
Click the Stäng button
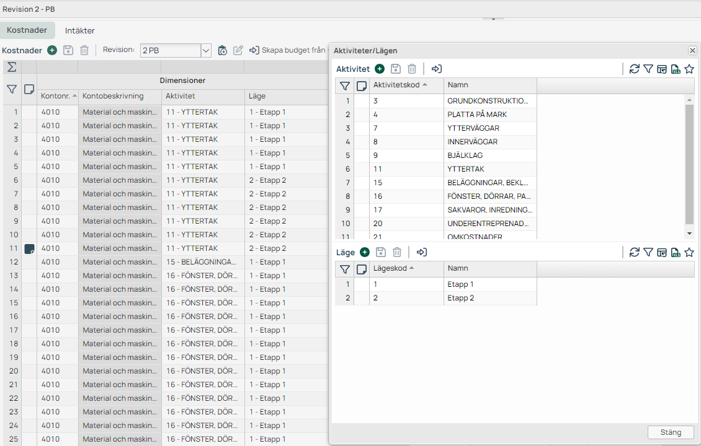click(670, 432)
